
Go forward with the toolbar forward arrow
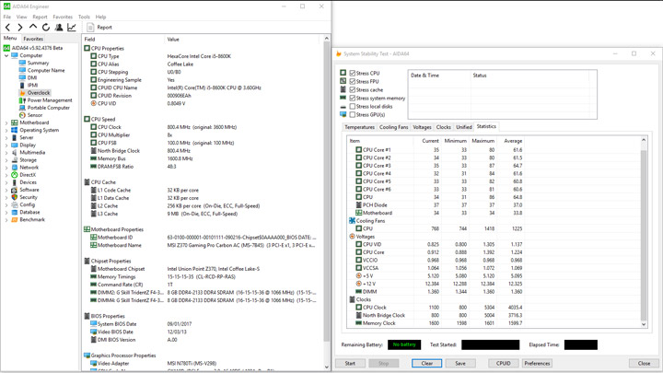20,28
